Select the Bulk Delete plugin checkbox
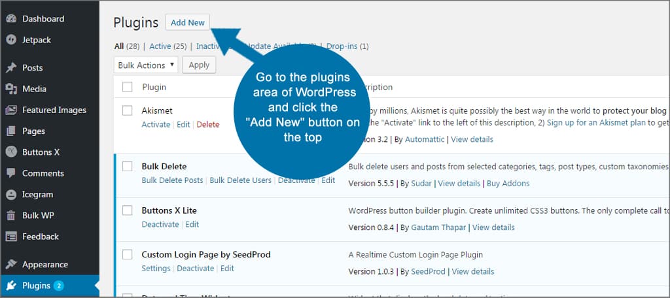This screenshot has width=670, height=298. 128,167
